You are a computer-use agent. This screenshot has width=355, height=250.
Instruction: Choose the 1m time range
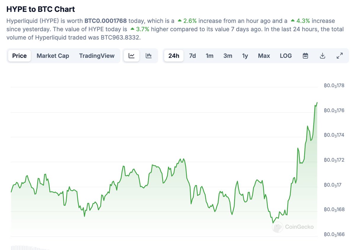(210, 56)
